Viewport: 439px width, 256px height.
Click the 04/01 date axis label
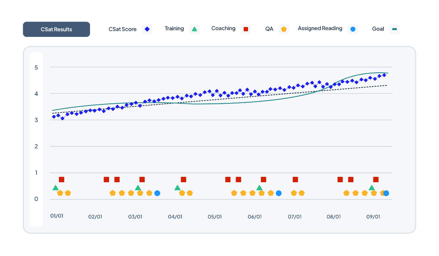[175, 217]
